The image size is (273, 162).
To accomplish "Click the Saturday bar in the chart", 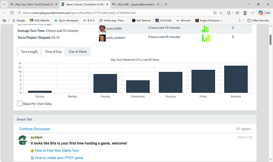I will point(235,79).
